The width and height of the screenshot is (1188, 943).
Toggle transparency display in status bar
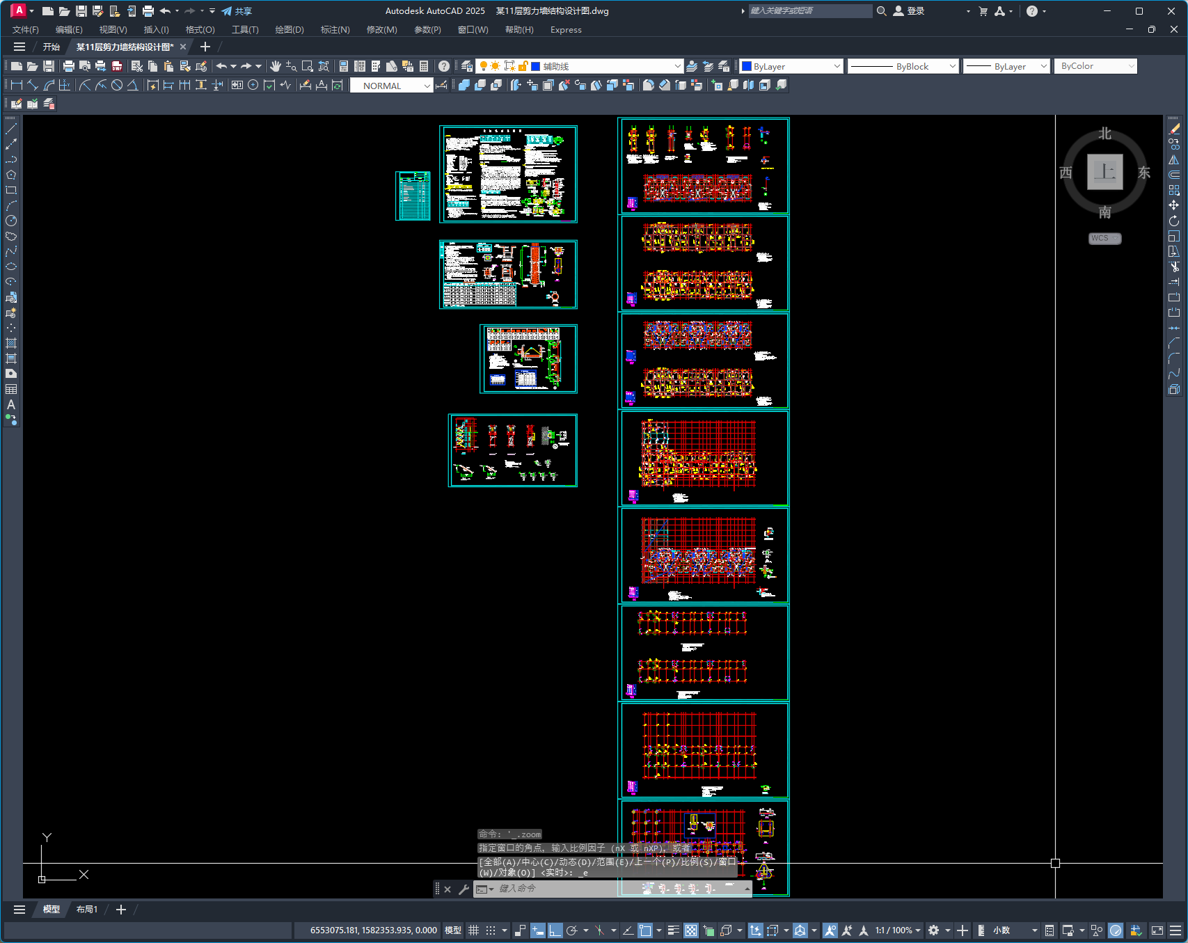[690, 930]
